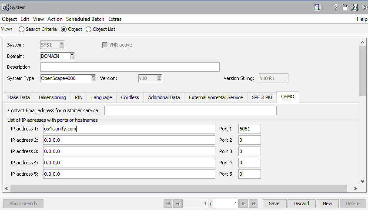Image resolution: width=368 pixels, height=210 pixels.
Task: Select the Object view radio button
Action: click(x=64, y=29)
